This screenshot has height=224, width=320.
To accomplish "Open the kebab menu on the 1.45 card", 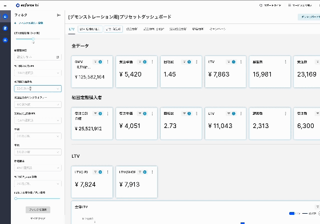I will coord(197,62).
